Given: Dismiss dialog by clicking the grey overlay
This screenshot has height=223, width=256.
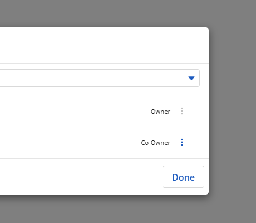Looking at the screenshot, I should [232, 111].
